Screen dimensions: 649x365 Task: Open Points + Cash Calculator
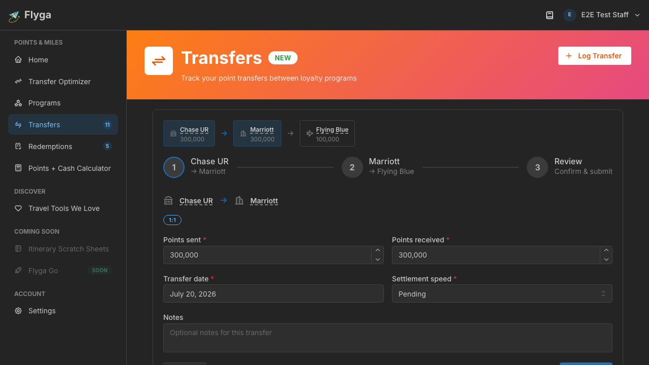pyautogui.click(x=63, y=168)
